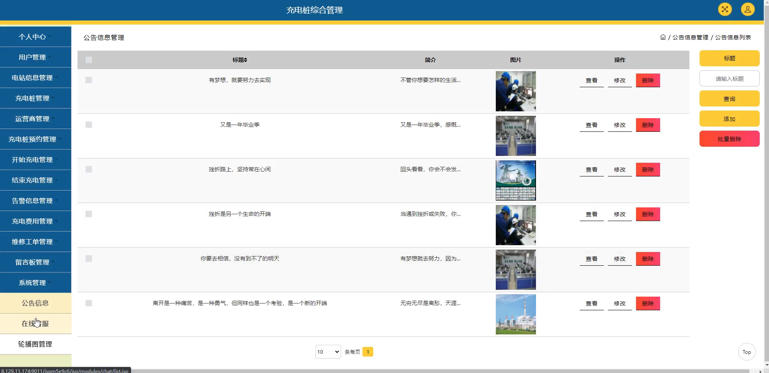Click the 标题 yellow label button
This screenshot has height=373, width=769.
tap(729, 58)
